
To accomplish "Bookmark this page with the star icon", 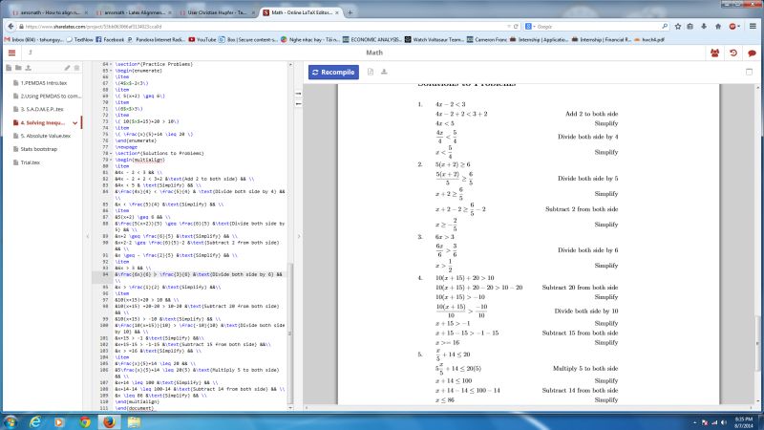I will tap(678, 27).
